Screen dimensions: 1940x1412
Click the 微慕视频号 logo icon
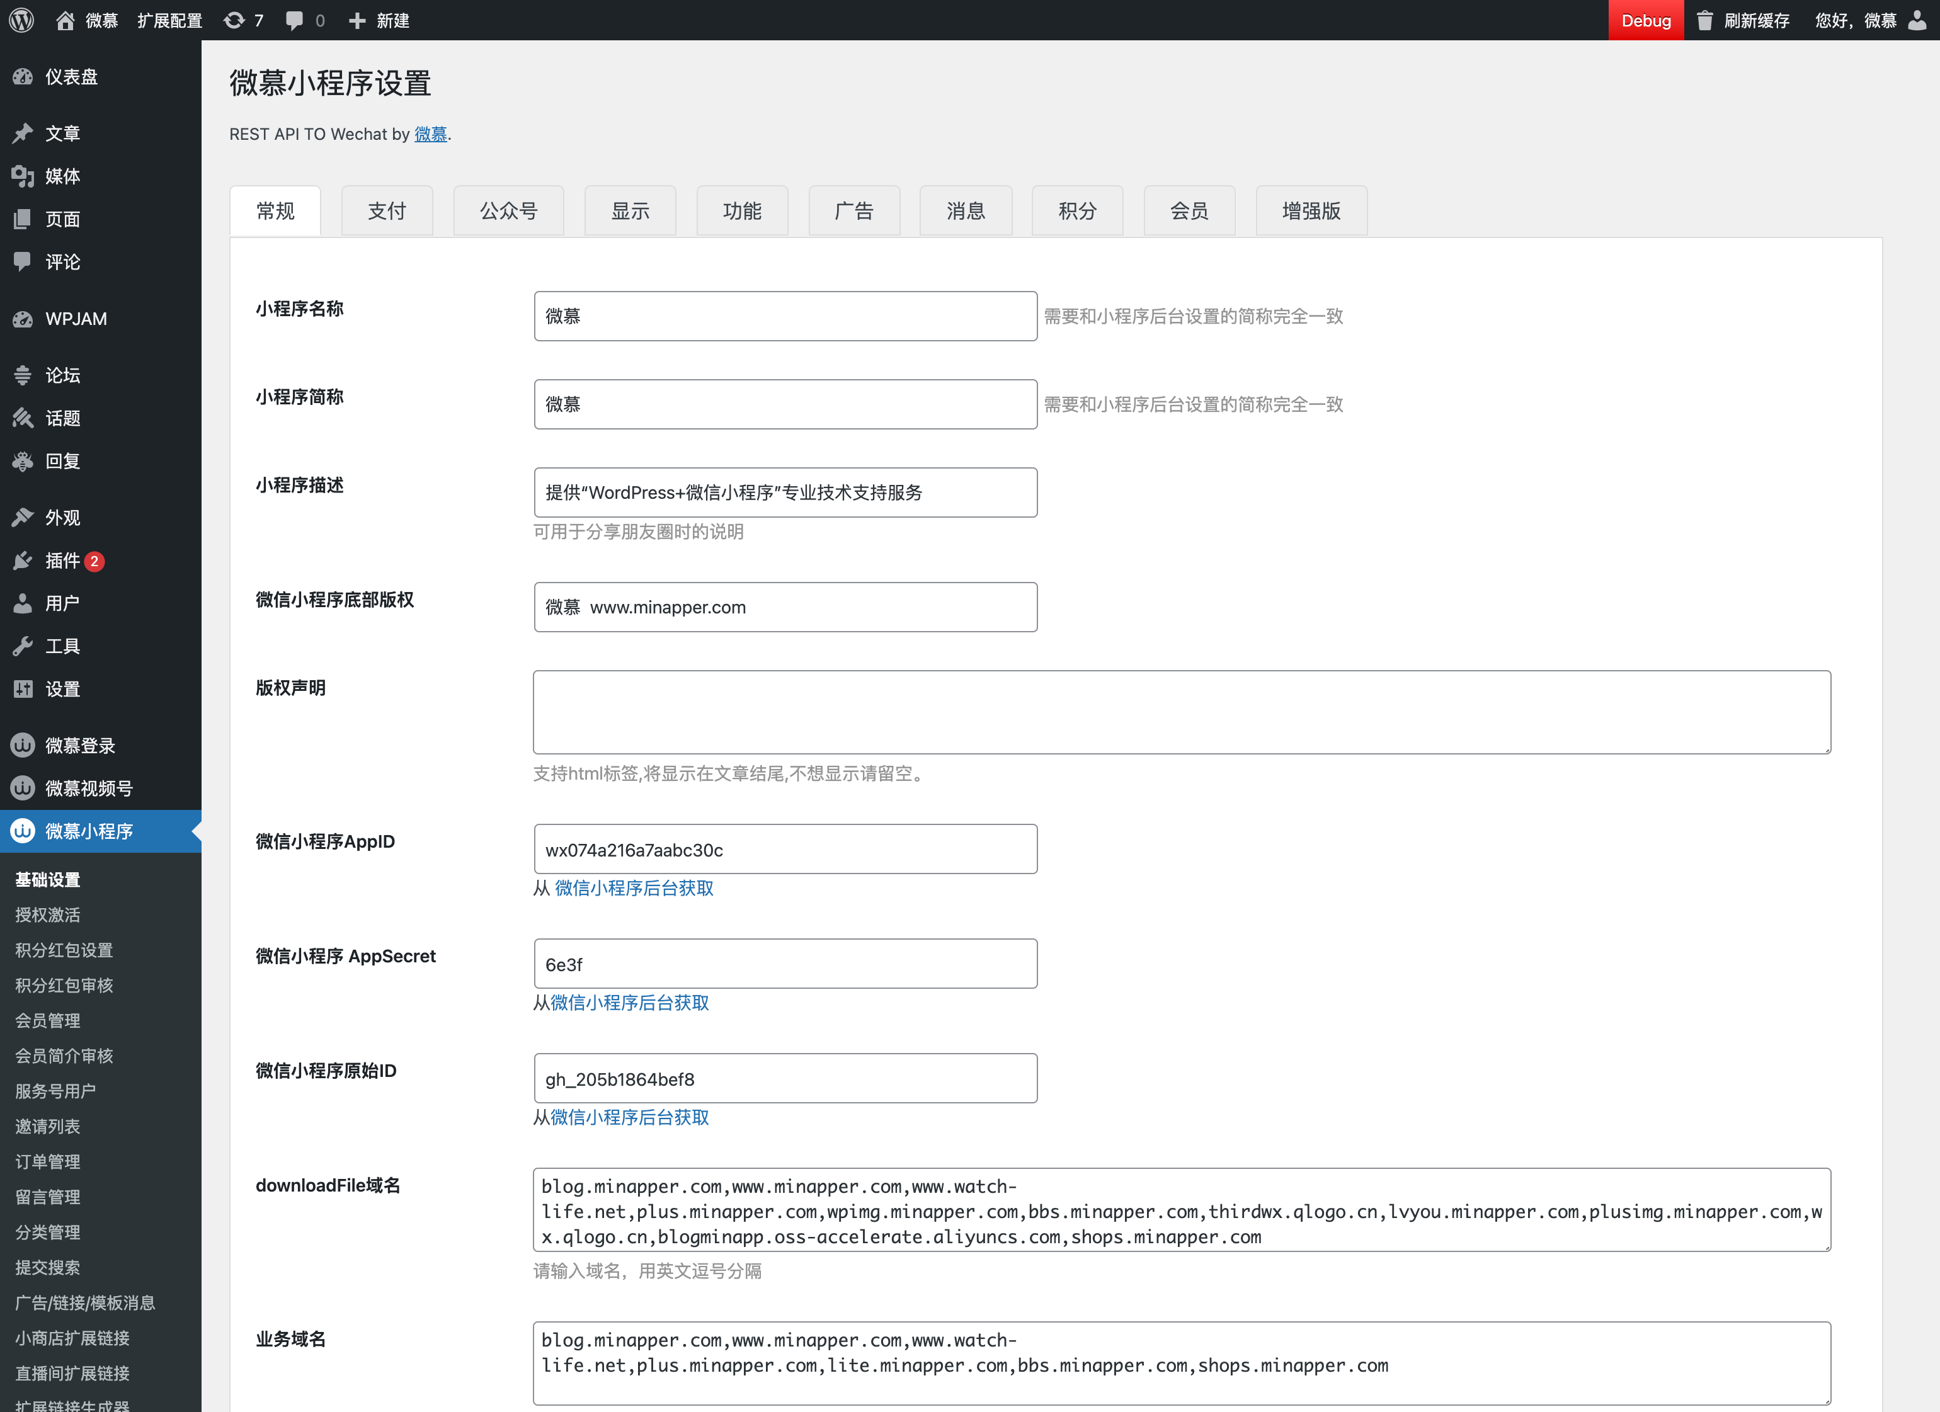click(x=23, y=788)
